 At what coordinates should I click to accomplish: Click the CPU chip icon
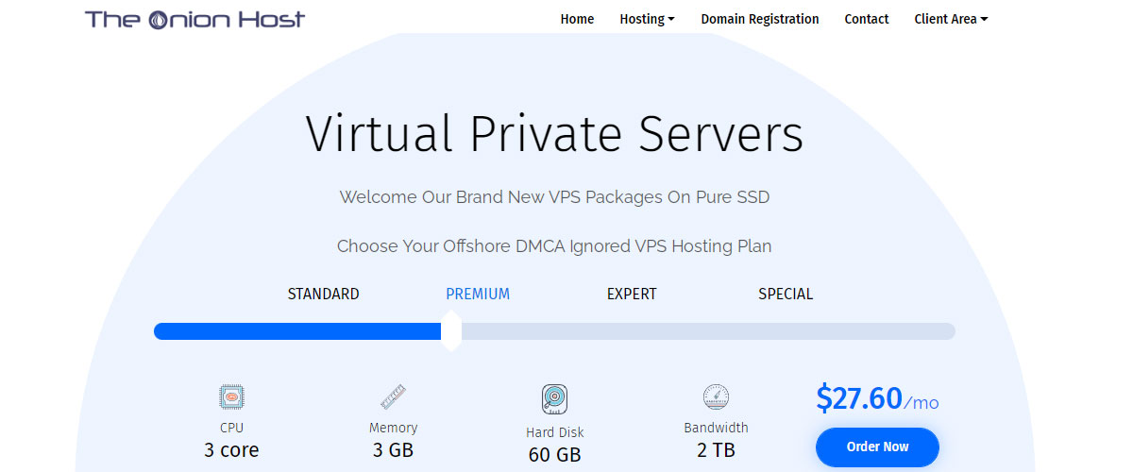pyautogui.click(x=231, y=396)
